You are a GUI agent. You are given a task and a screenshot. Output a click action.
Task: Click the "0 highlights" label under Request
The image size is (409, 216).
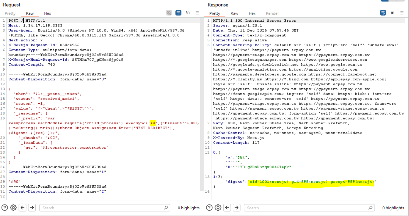(189, 208)
